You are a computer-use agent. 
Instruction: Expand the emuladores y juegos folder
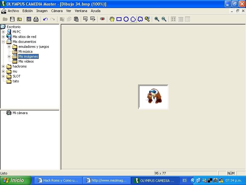click(x=9, y=47)
